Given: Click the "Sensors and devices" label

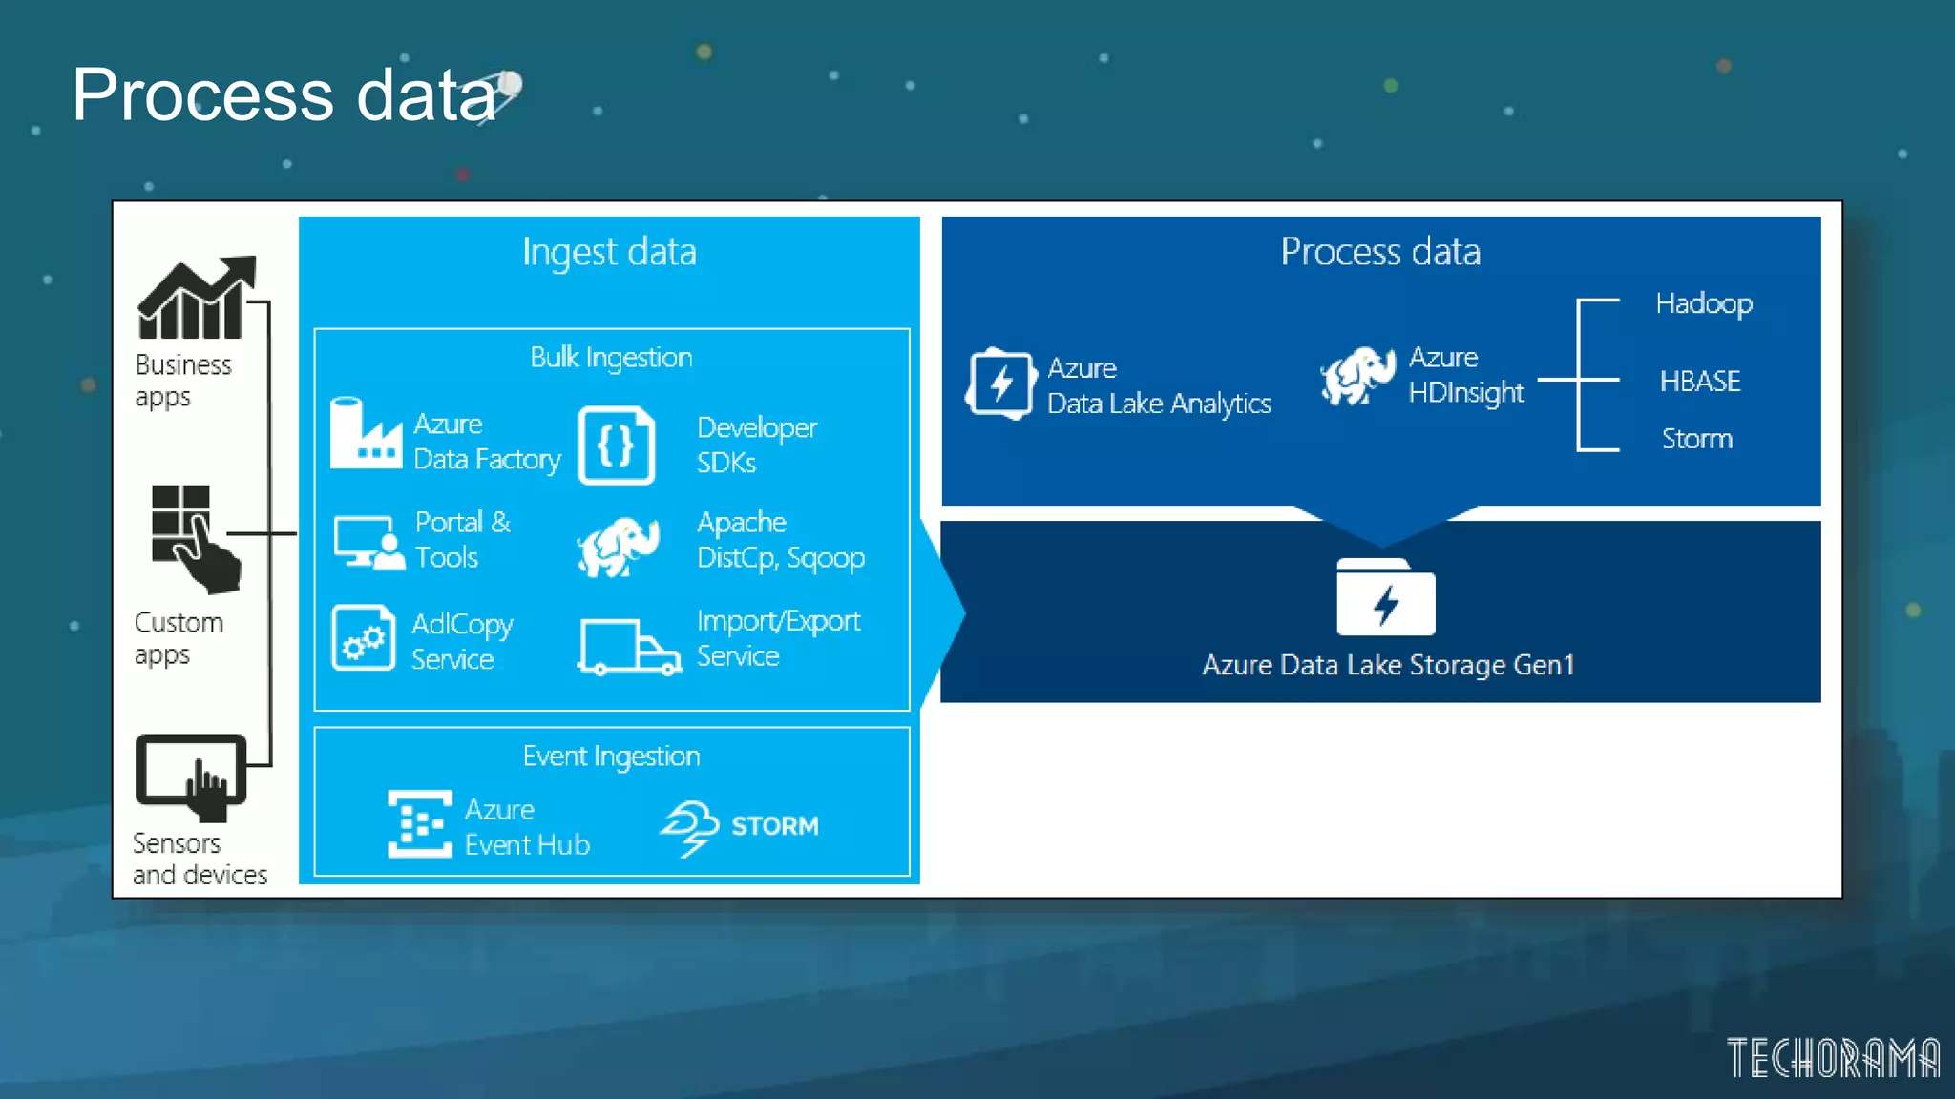Looking at the screenshot, I should [x=200, y=860].
